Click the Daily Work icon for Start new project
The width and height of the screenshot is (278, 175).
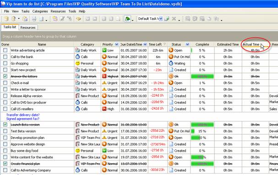[x=77, y=70]
